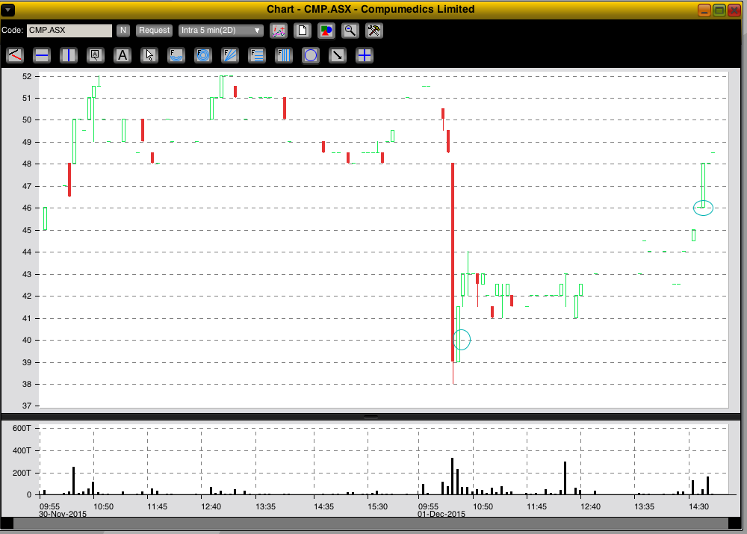Select the Fibonacci time zones tool
747x534 pixels.
tap(284, 55)
